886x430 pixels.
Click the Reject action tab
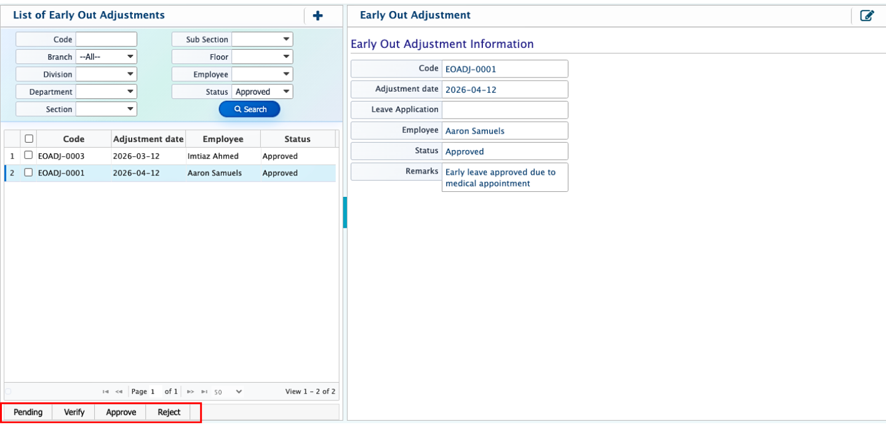click(169, 412)
